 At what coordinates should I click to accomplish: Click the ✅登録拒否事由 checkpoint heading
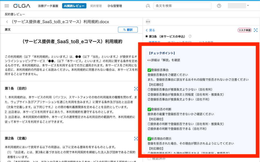(x=158, y=70)
